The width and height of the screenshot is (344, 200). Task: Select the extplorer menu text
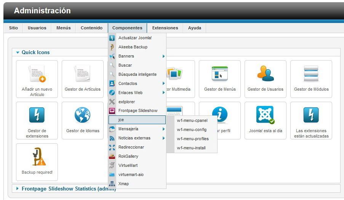[126, 102]
